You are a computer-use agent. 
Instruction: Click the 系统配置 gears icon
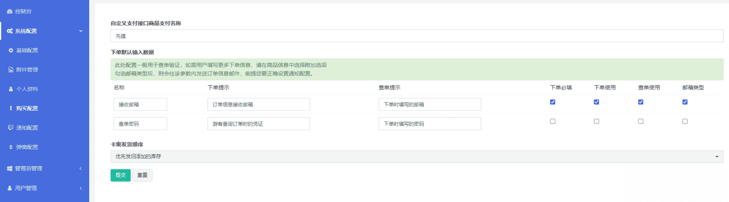(9, 31)
